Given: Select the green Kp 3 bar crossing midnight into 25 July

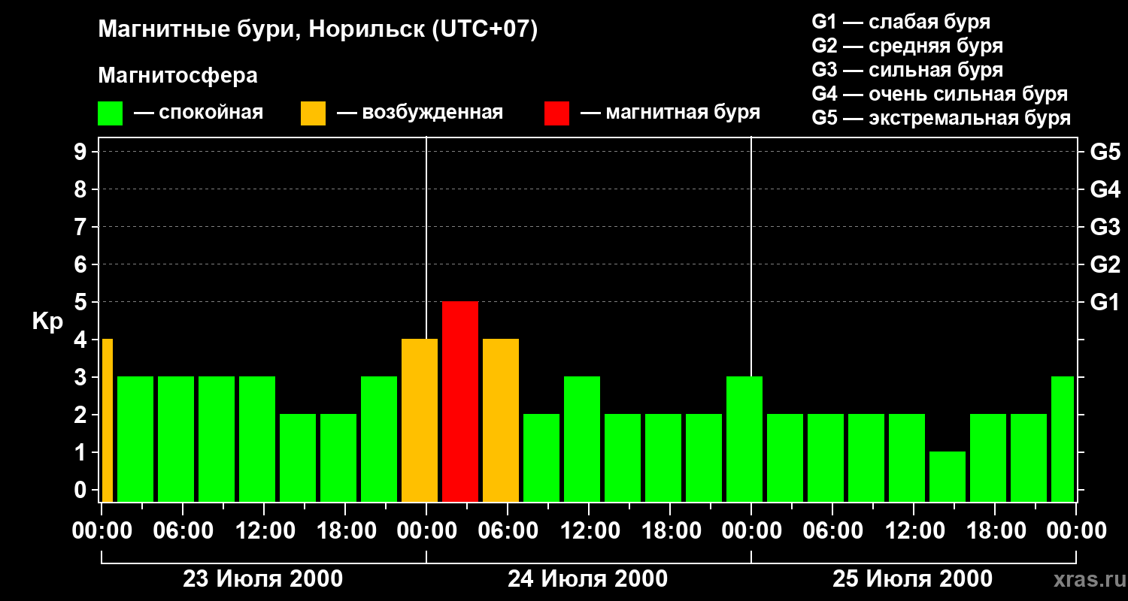Looking at the screenshot, I should [x=744, y=439].
